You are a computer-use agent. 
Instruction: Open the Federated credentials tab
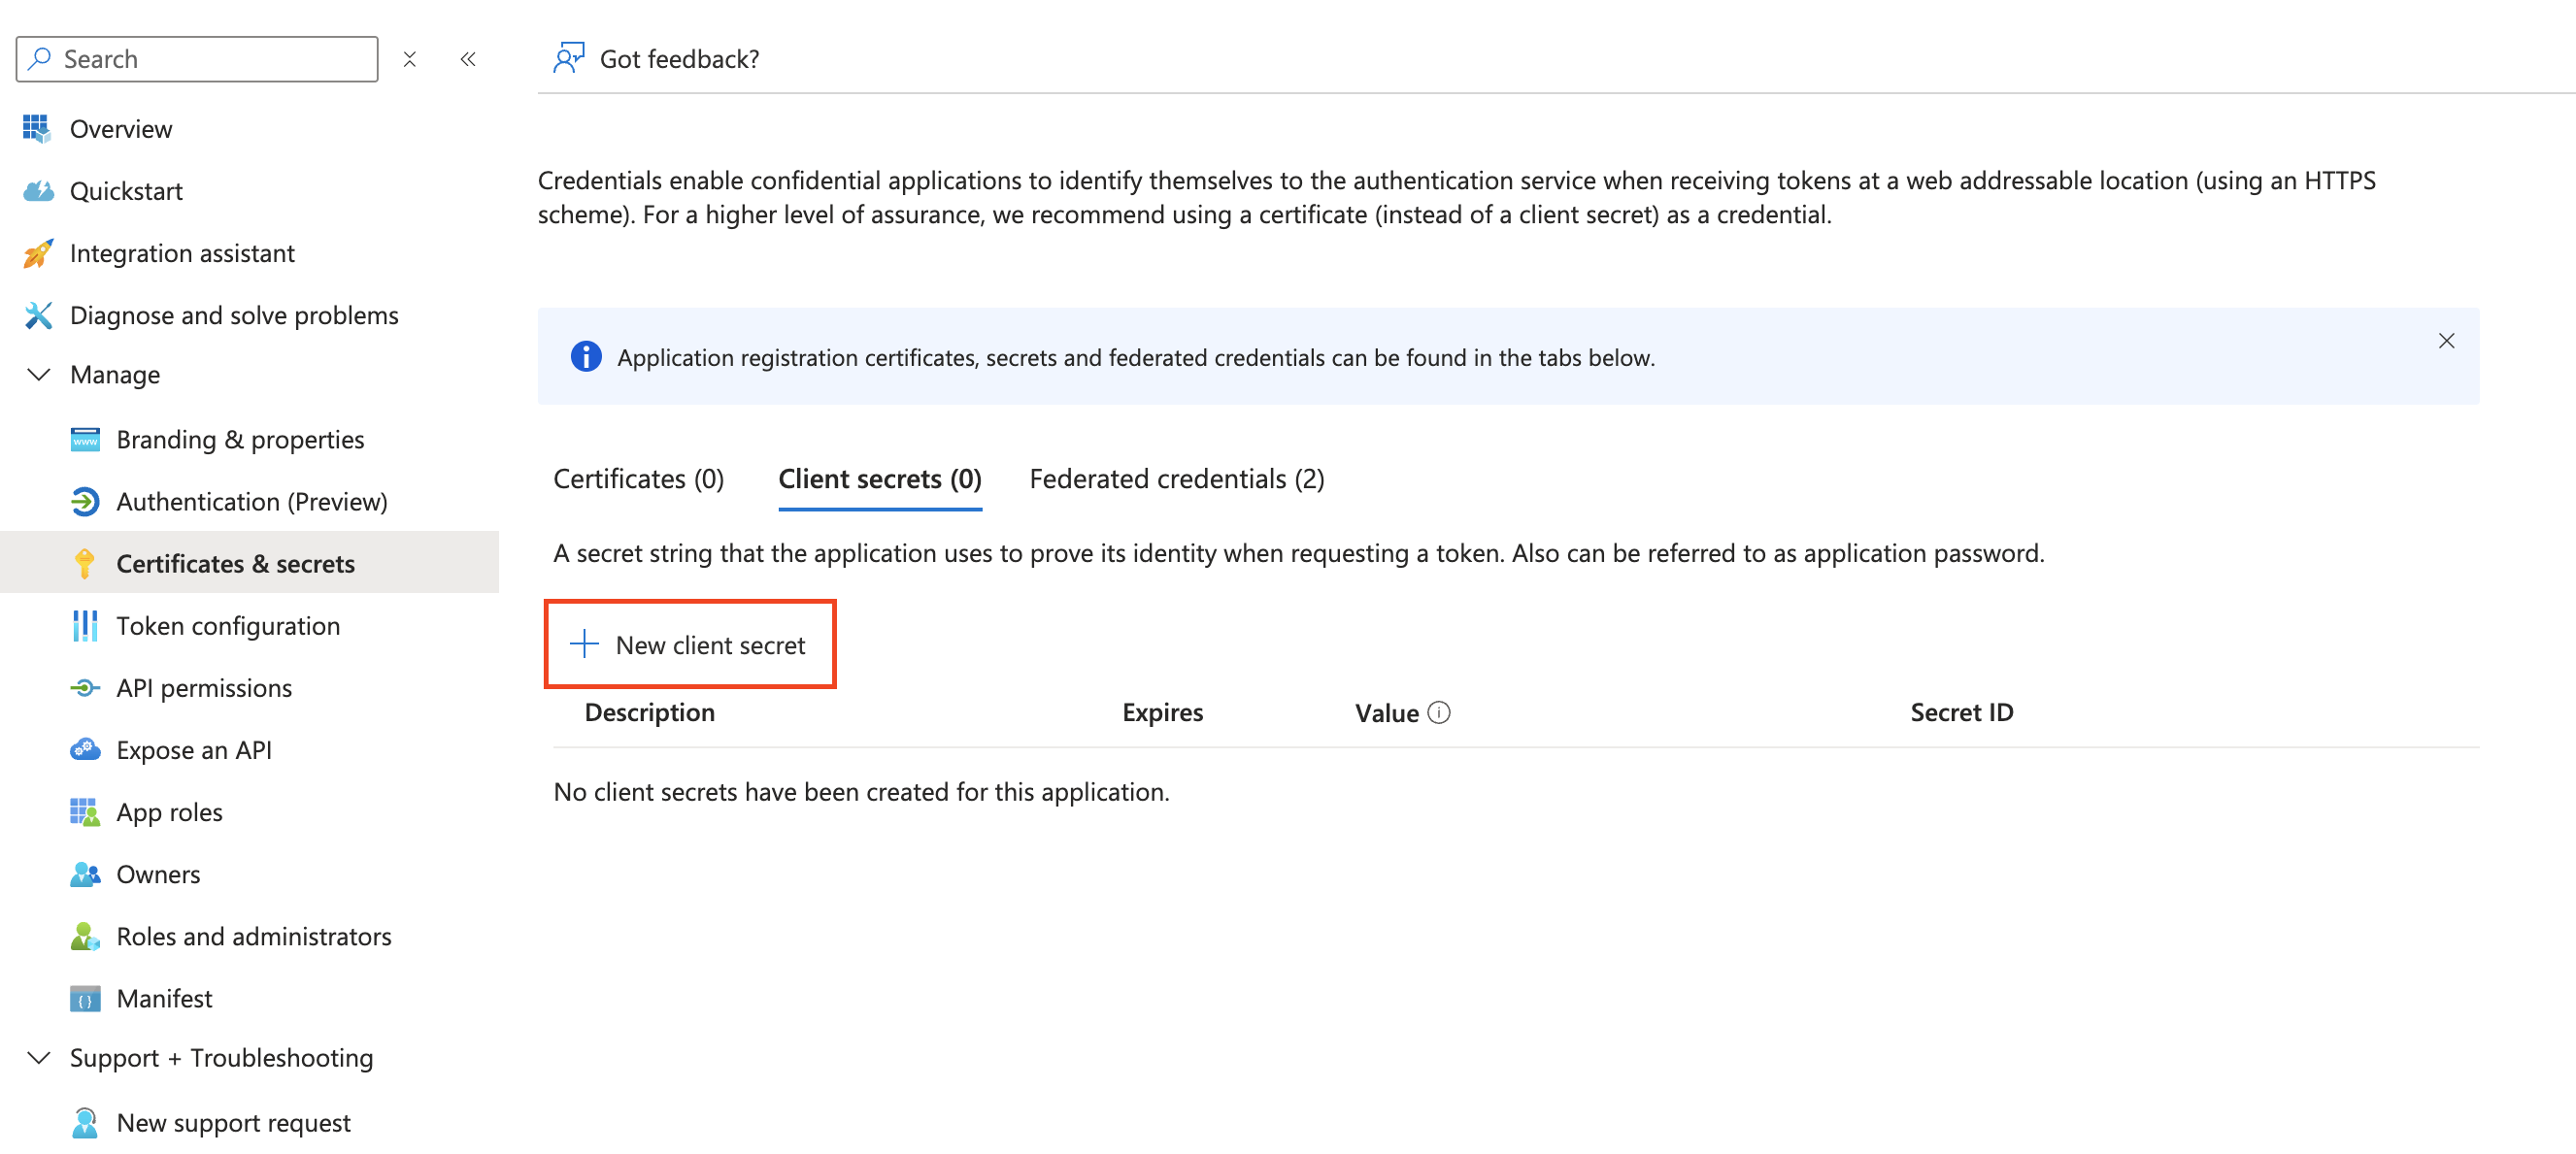pyautogui.click(x=1176, y=478)
